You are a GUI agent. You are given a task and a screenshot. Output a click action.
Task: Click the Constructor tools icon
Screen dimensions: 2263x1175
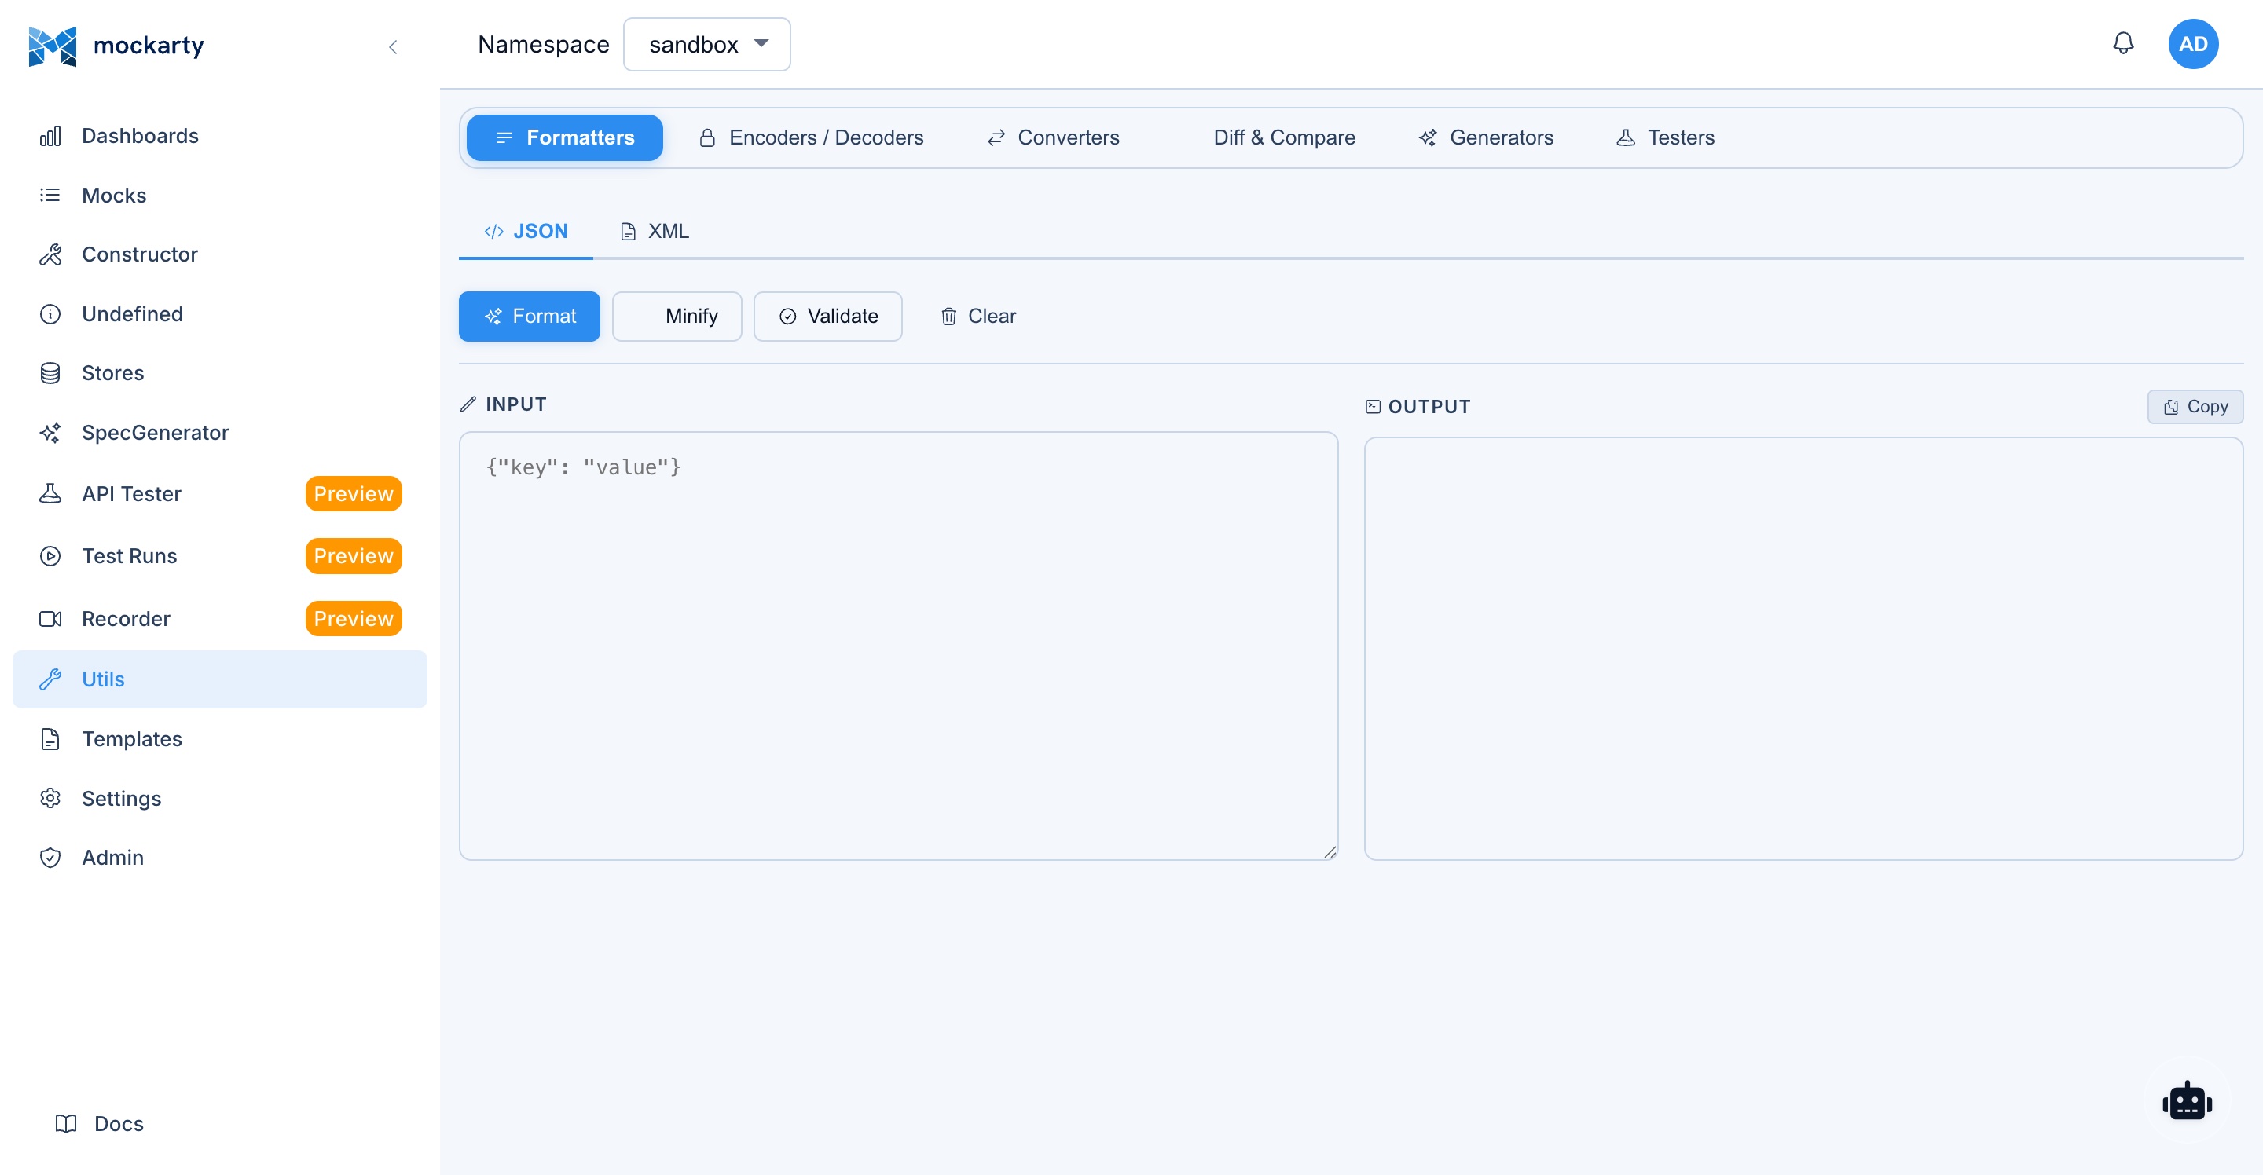coord(50,254)
